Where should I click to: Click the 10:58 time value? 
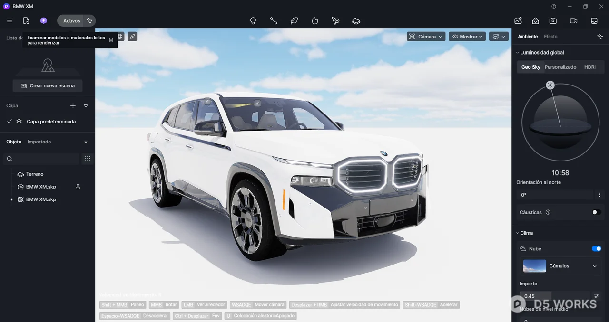(560, 173)
